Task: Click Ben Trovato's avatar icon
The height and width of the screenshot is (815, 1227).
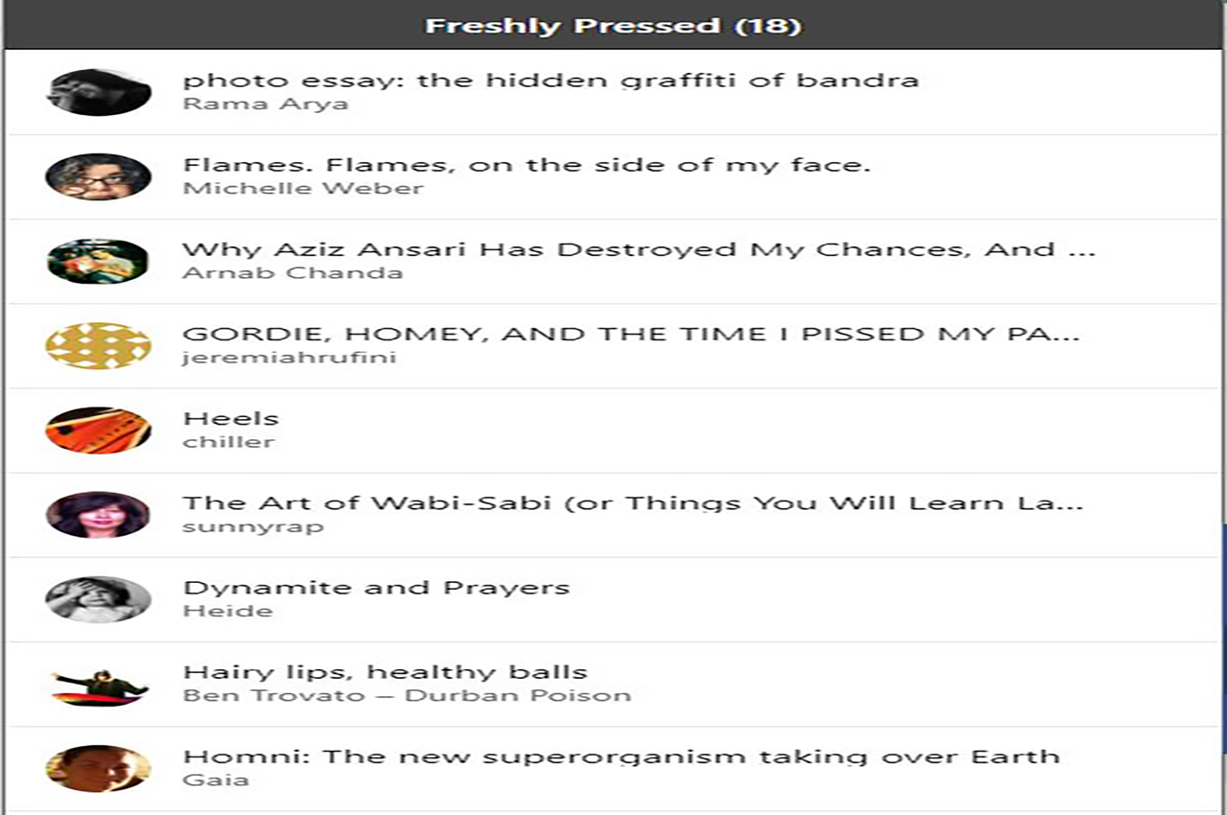Action: pos(99,684)
